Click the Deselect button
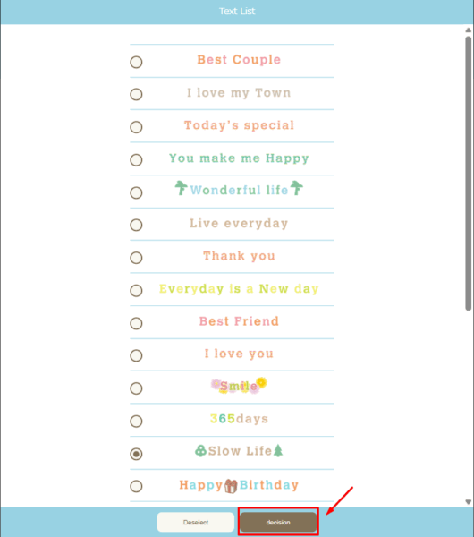The image size is (474, 537). [x=196, y=522]
